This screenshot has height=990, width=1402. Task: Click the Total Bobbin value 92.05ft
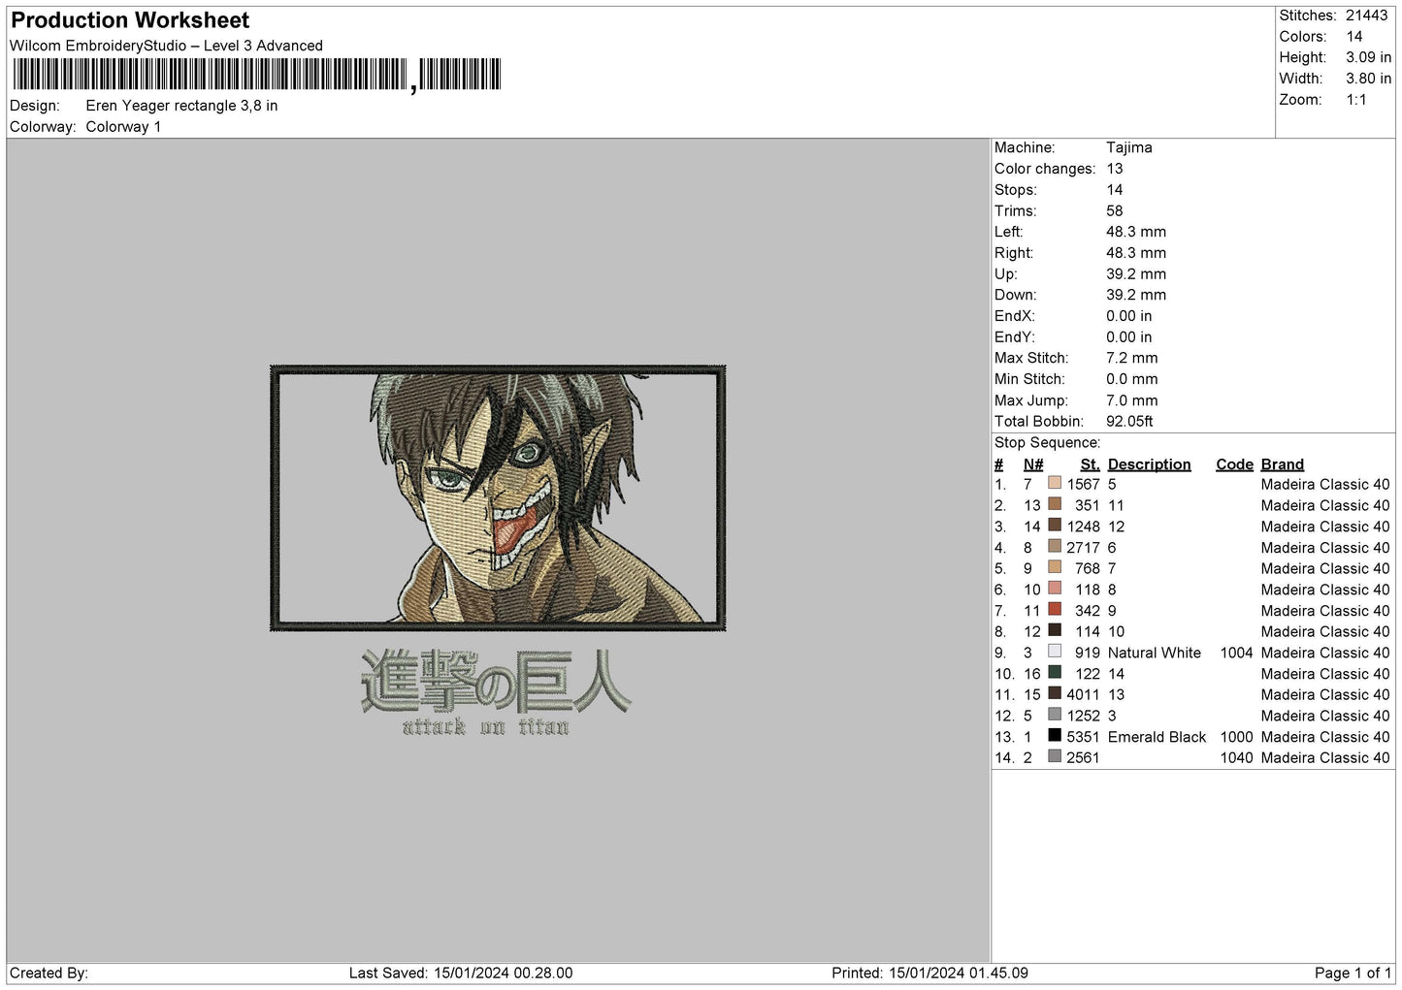[1129, 421]
